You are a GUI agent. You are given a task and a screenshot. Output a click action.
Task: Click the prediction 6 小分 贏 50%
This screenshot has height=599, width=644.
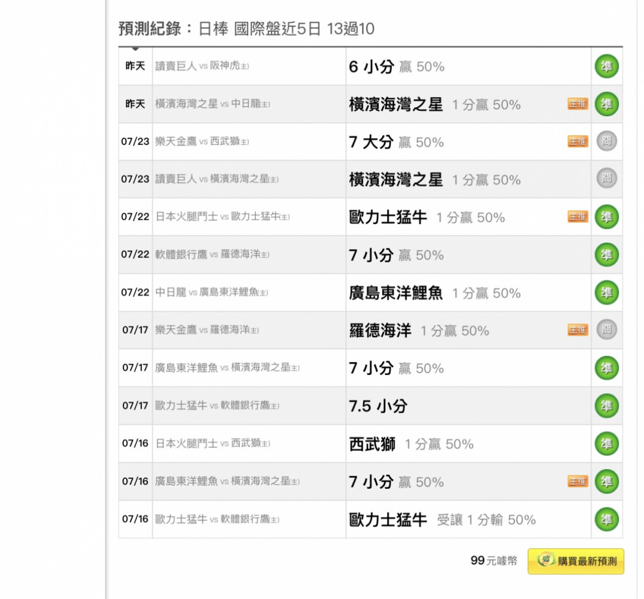[397, 66]
